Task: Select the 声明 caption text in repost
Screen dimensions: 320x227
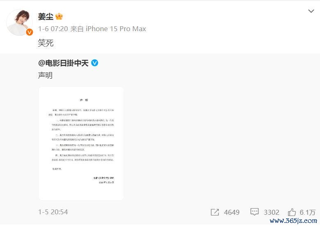Action: pyautogui.click(x=45, y=75)
